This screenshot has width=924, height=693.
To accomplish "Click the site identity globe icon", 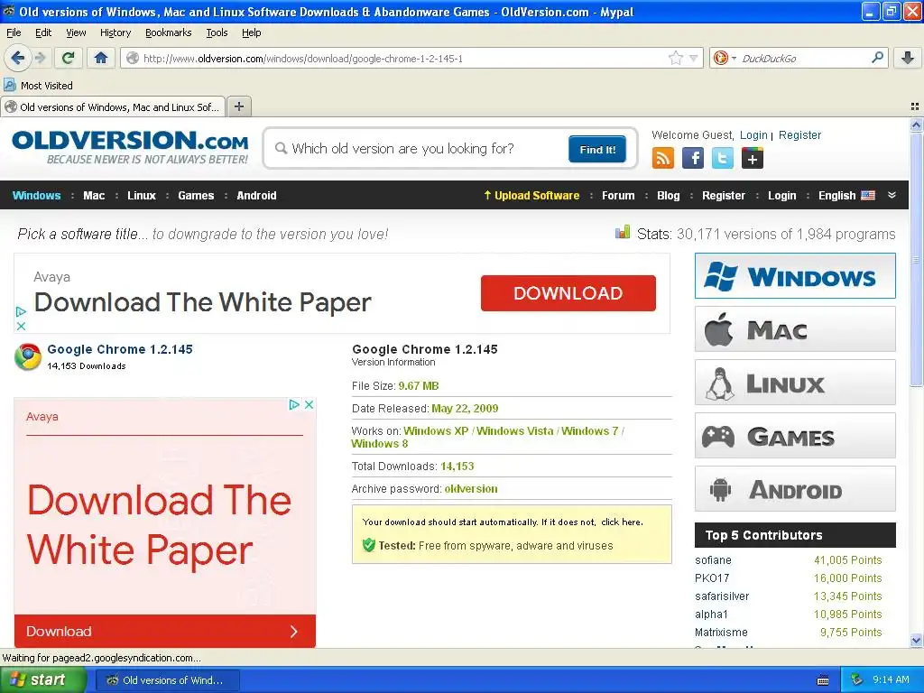I will [x=133, y=58].
